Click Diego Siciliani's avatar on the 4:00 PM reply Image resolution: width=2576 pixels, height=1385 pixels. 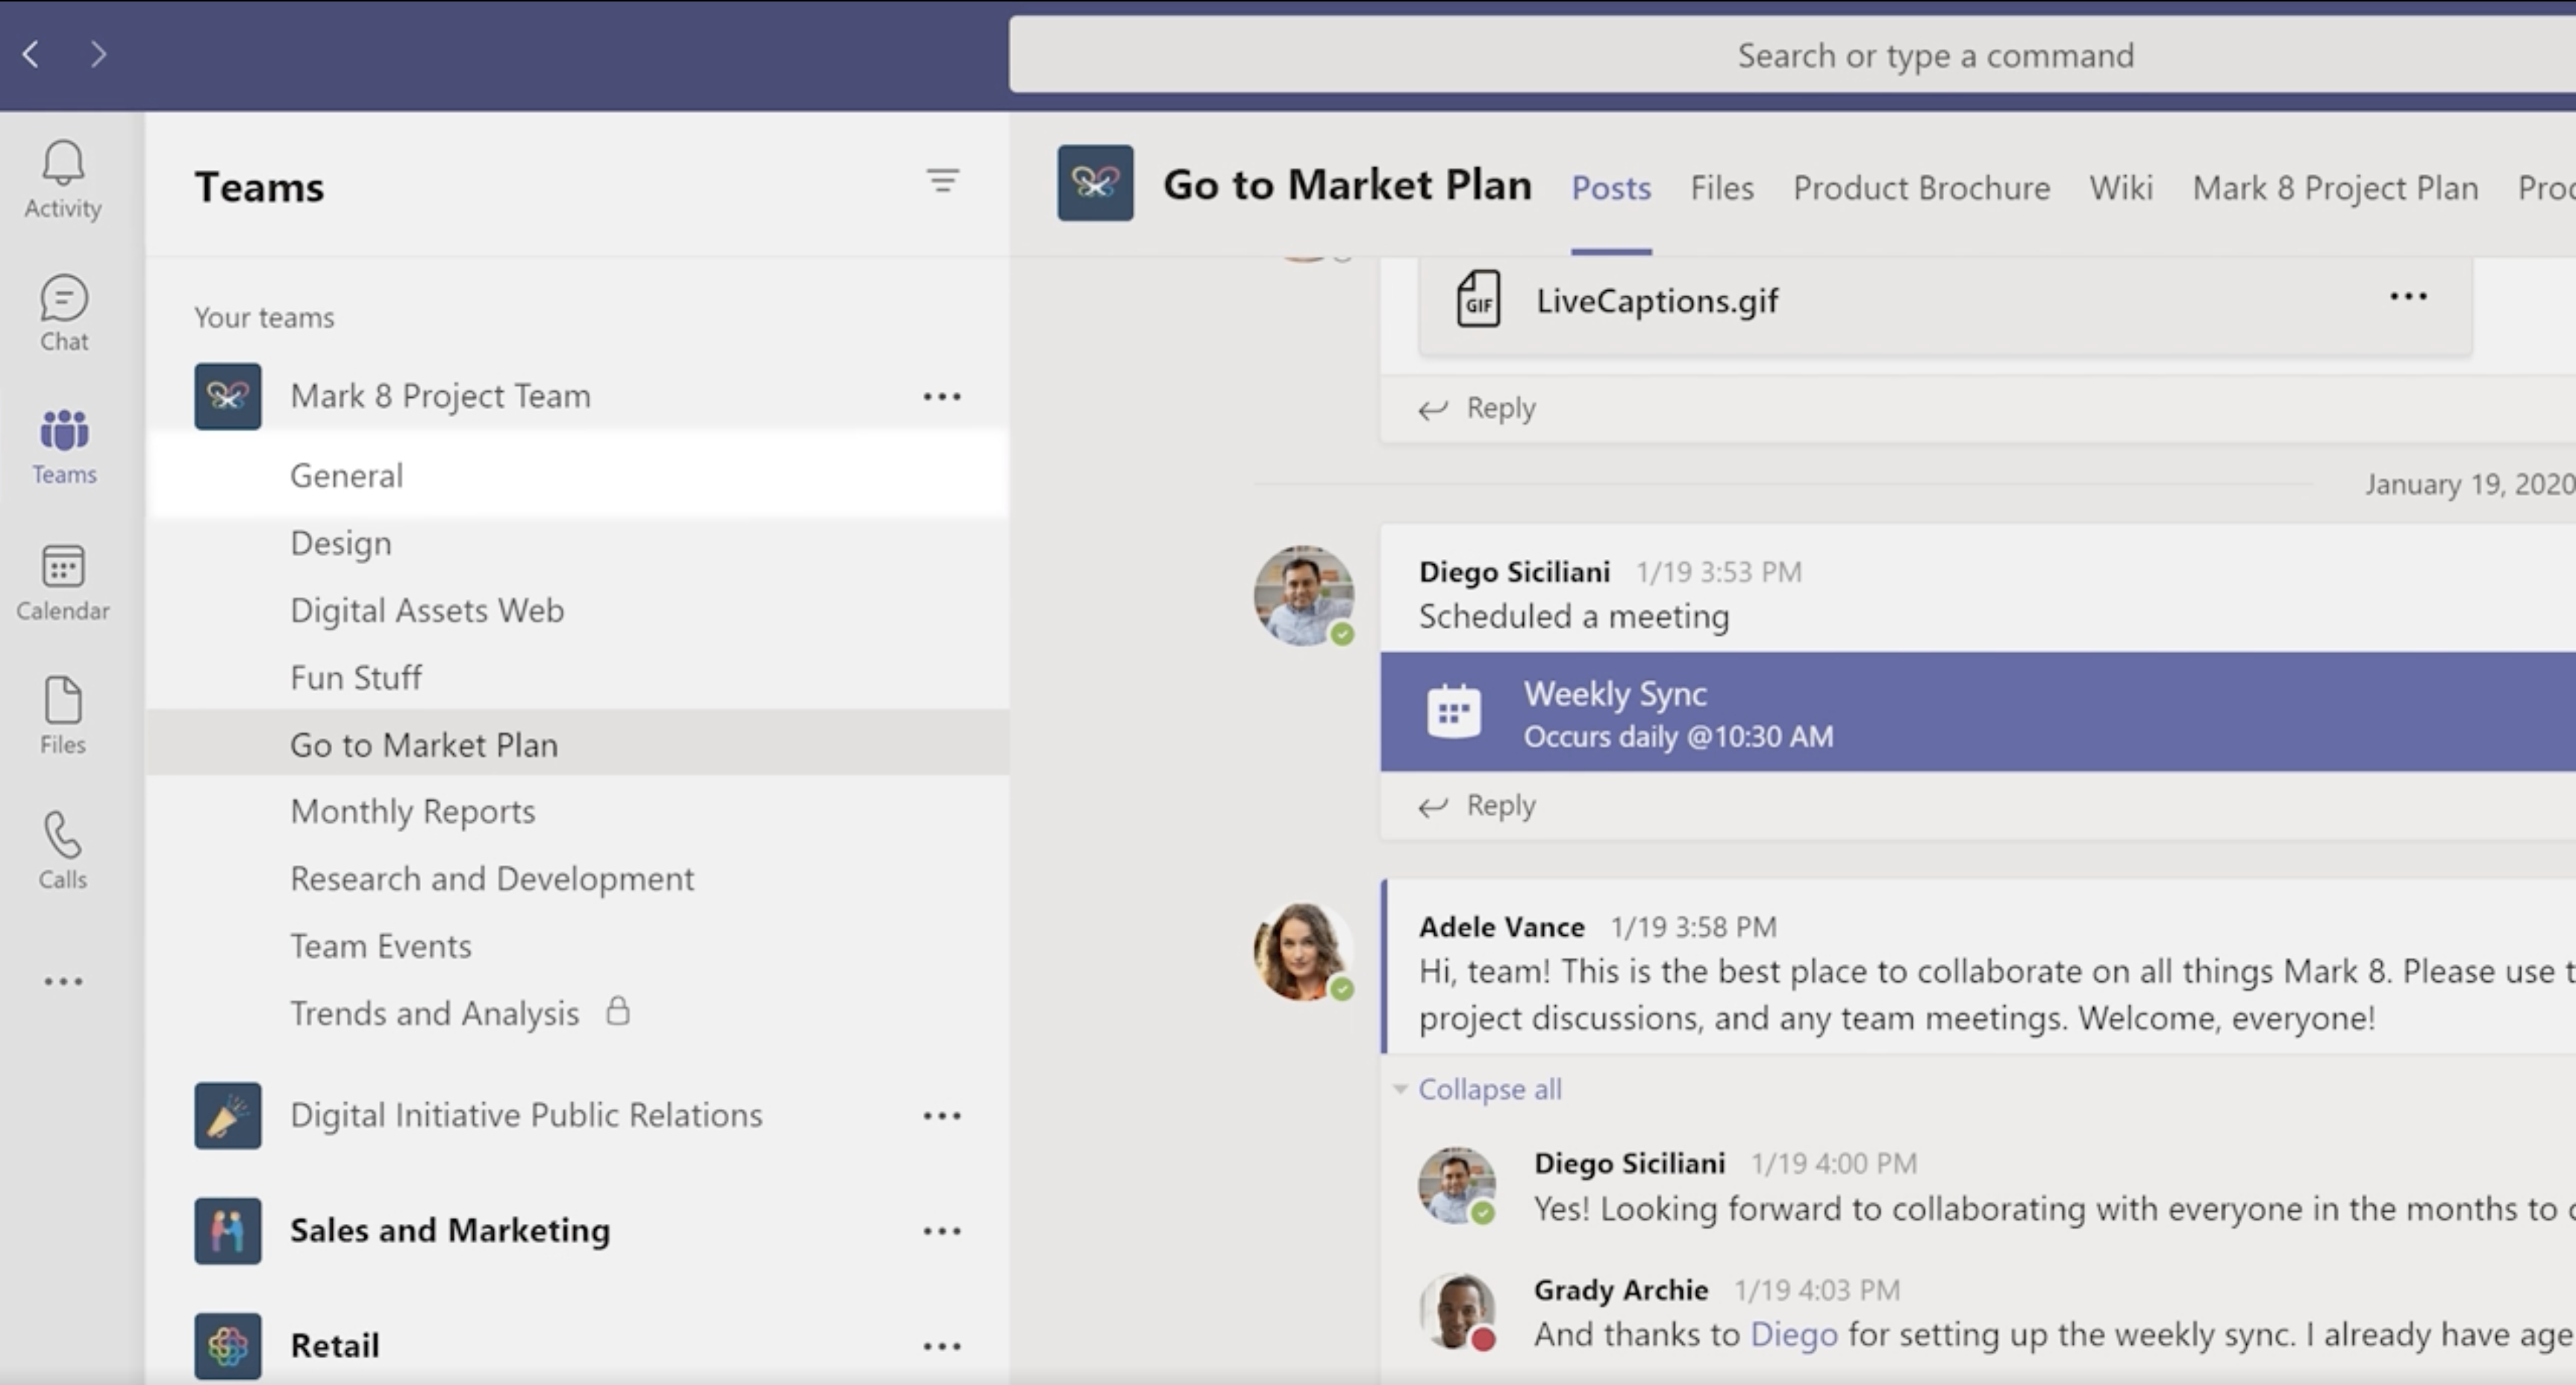click(1457, 1186)
